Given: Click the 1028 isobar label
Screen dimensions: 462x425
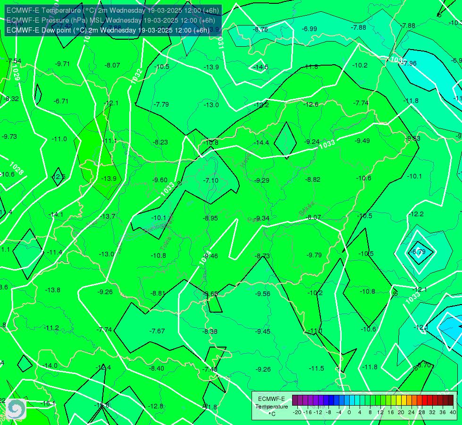Looking at the screenshot, I should pyautogui.click(x=17, y=169).
